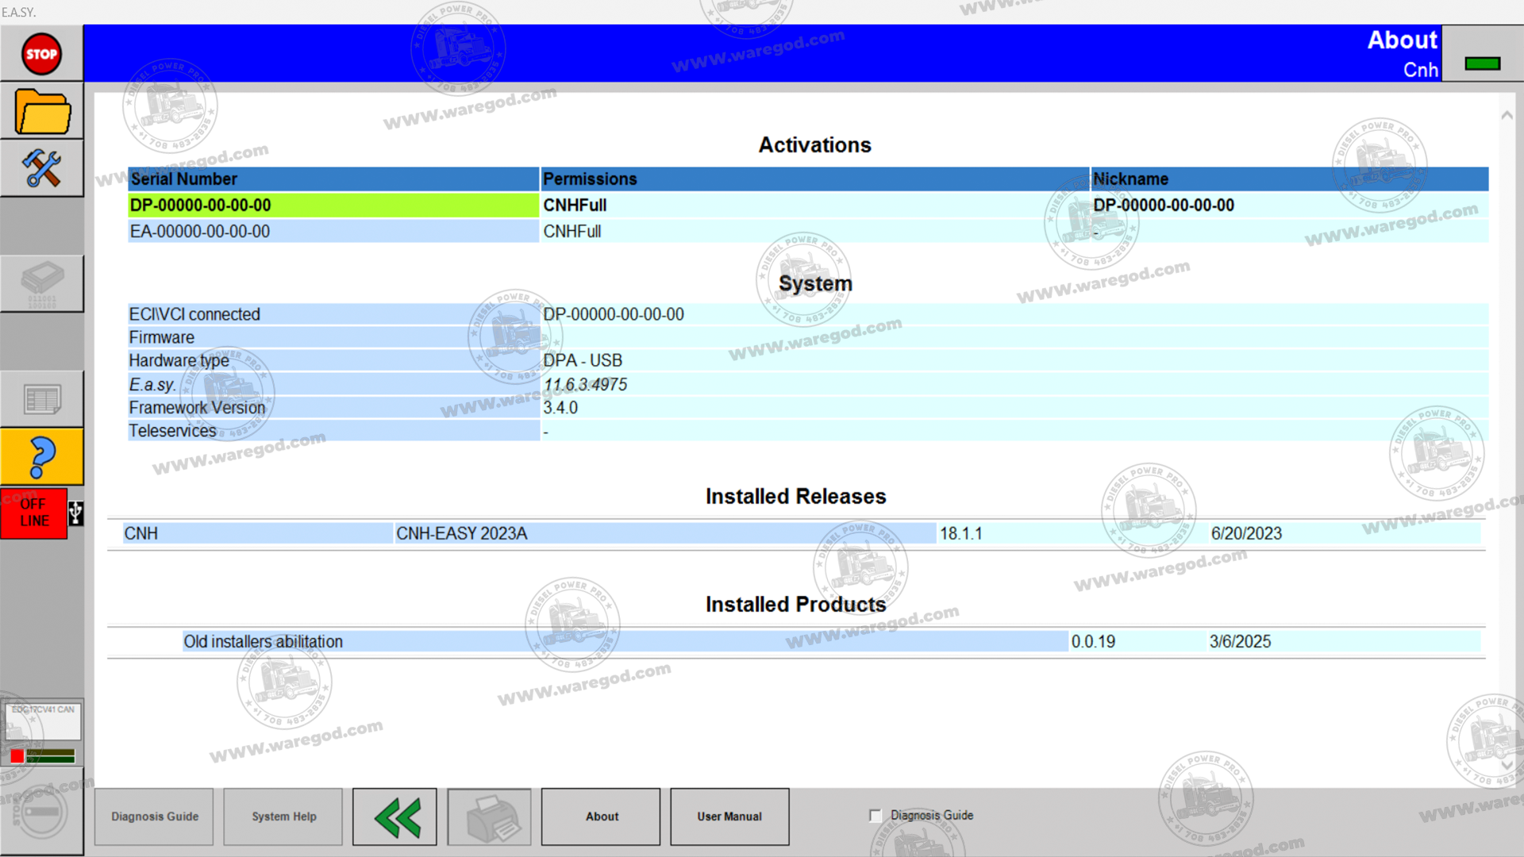The width and height of the screenshot is (1524, 857).
Task: Enable the Diagnosis Guide checkbox
Action: [875, 816]
